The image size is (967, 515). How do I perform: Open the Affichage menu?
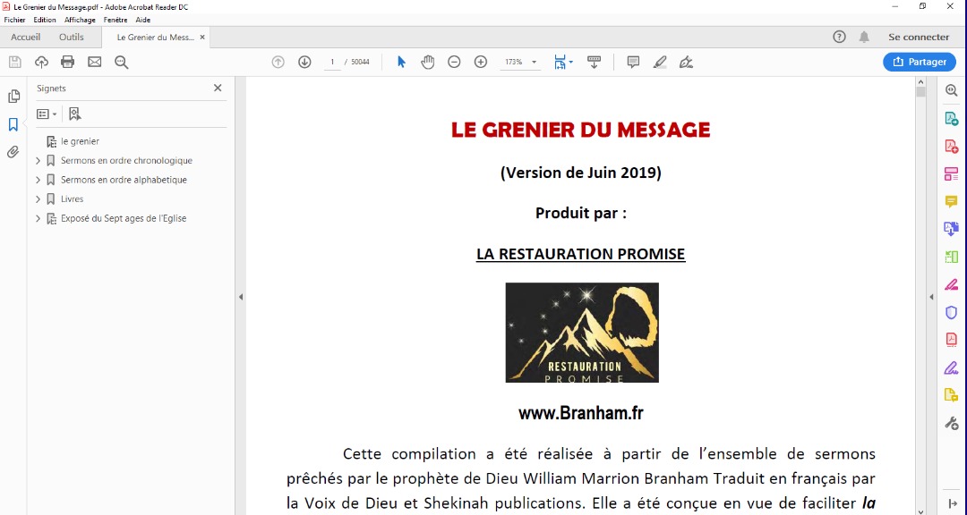coord(81,20)
